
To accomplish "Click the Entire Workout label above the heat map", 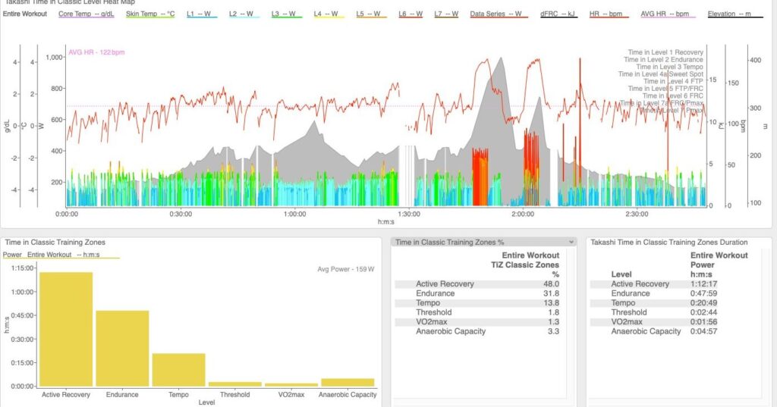I will (x=25, y=14).
